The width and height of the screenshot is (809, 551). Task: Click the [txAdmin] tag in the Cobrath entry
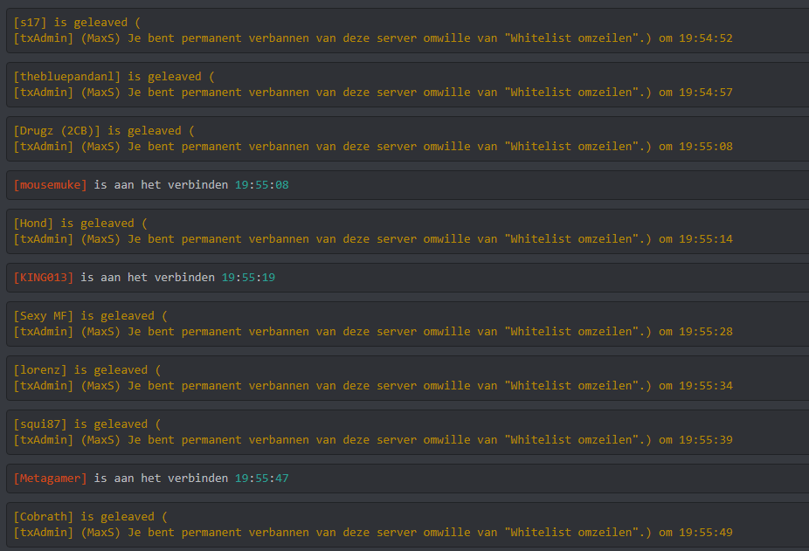pos(44,533)
